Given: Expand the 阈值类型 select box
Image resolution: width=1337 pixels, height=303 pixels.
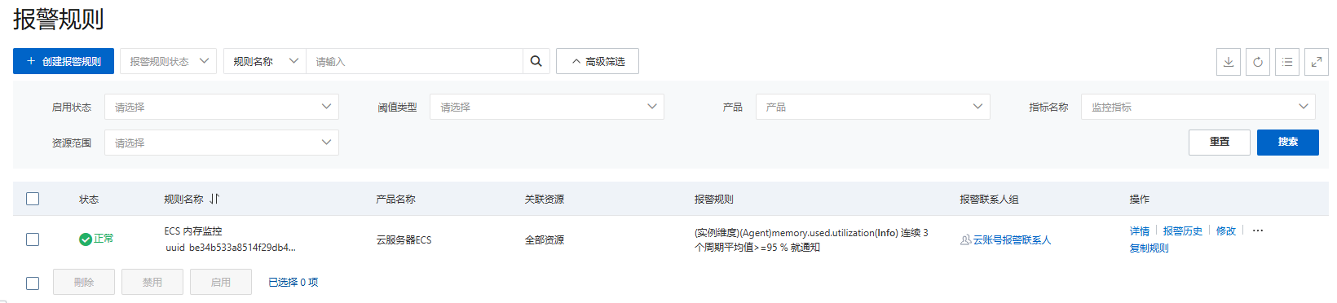Looking at the screenshot, I should 547,107.
